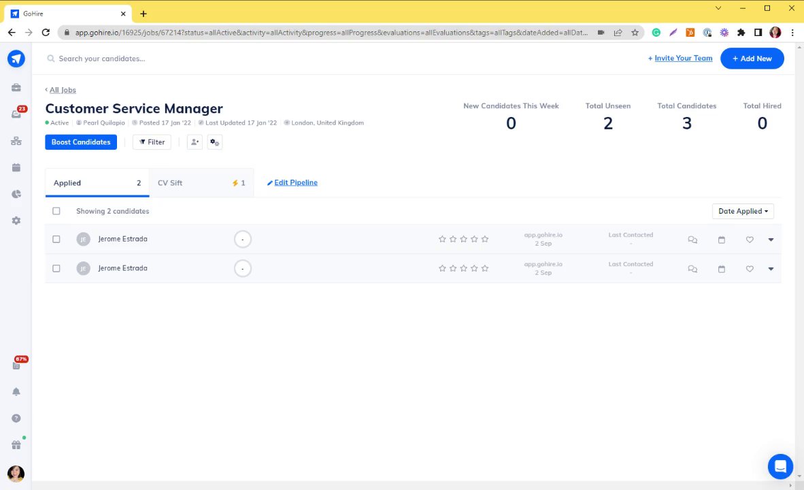Image resolution: width=804 pixels, height=490 pixels.
Task: Open the Date Applied sort dropdown
Action: [x=743, y=211]
